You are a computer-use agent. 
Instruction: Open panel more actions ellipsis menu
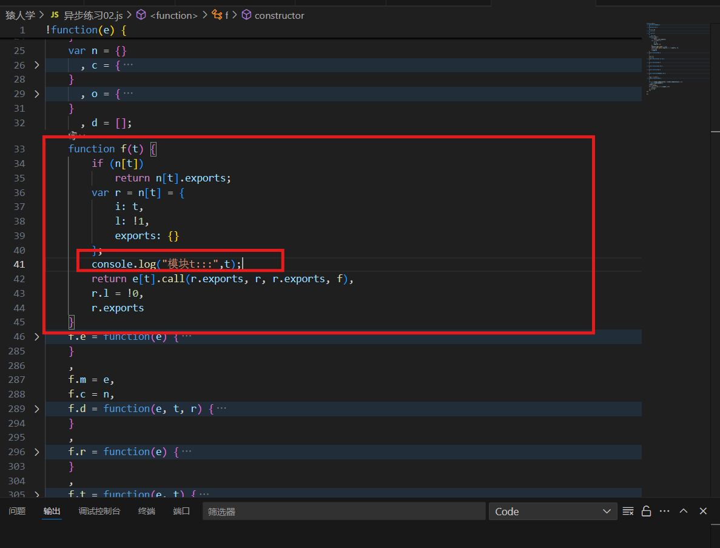point(664,511)
